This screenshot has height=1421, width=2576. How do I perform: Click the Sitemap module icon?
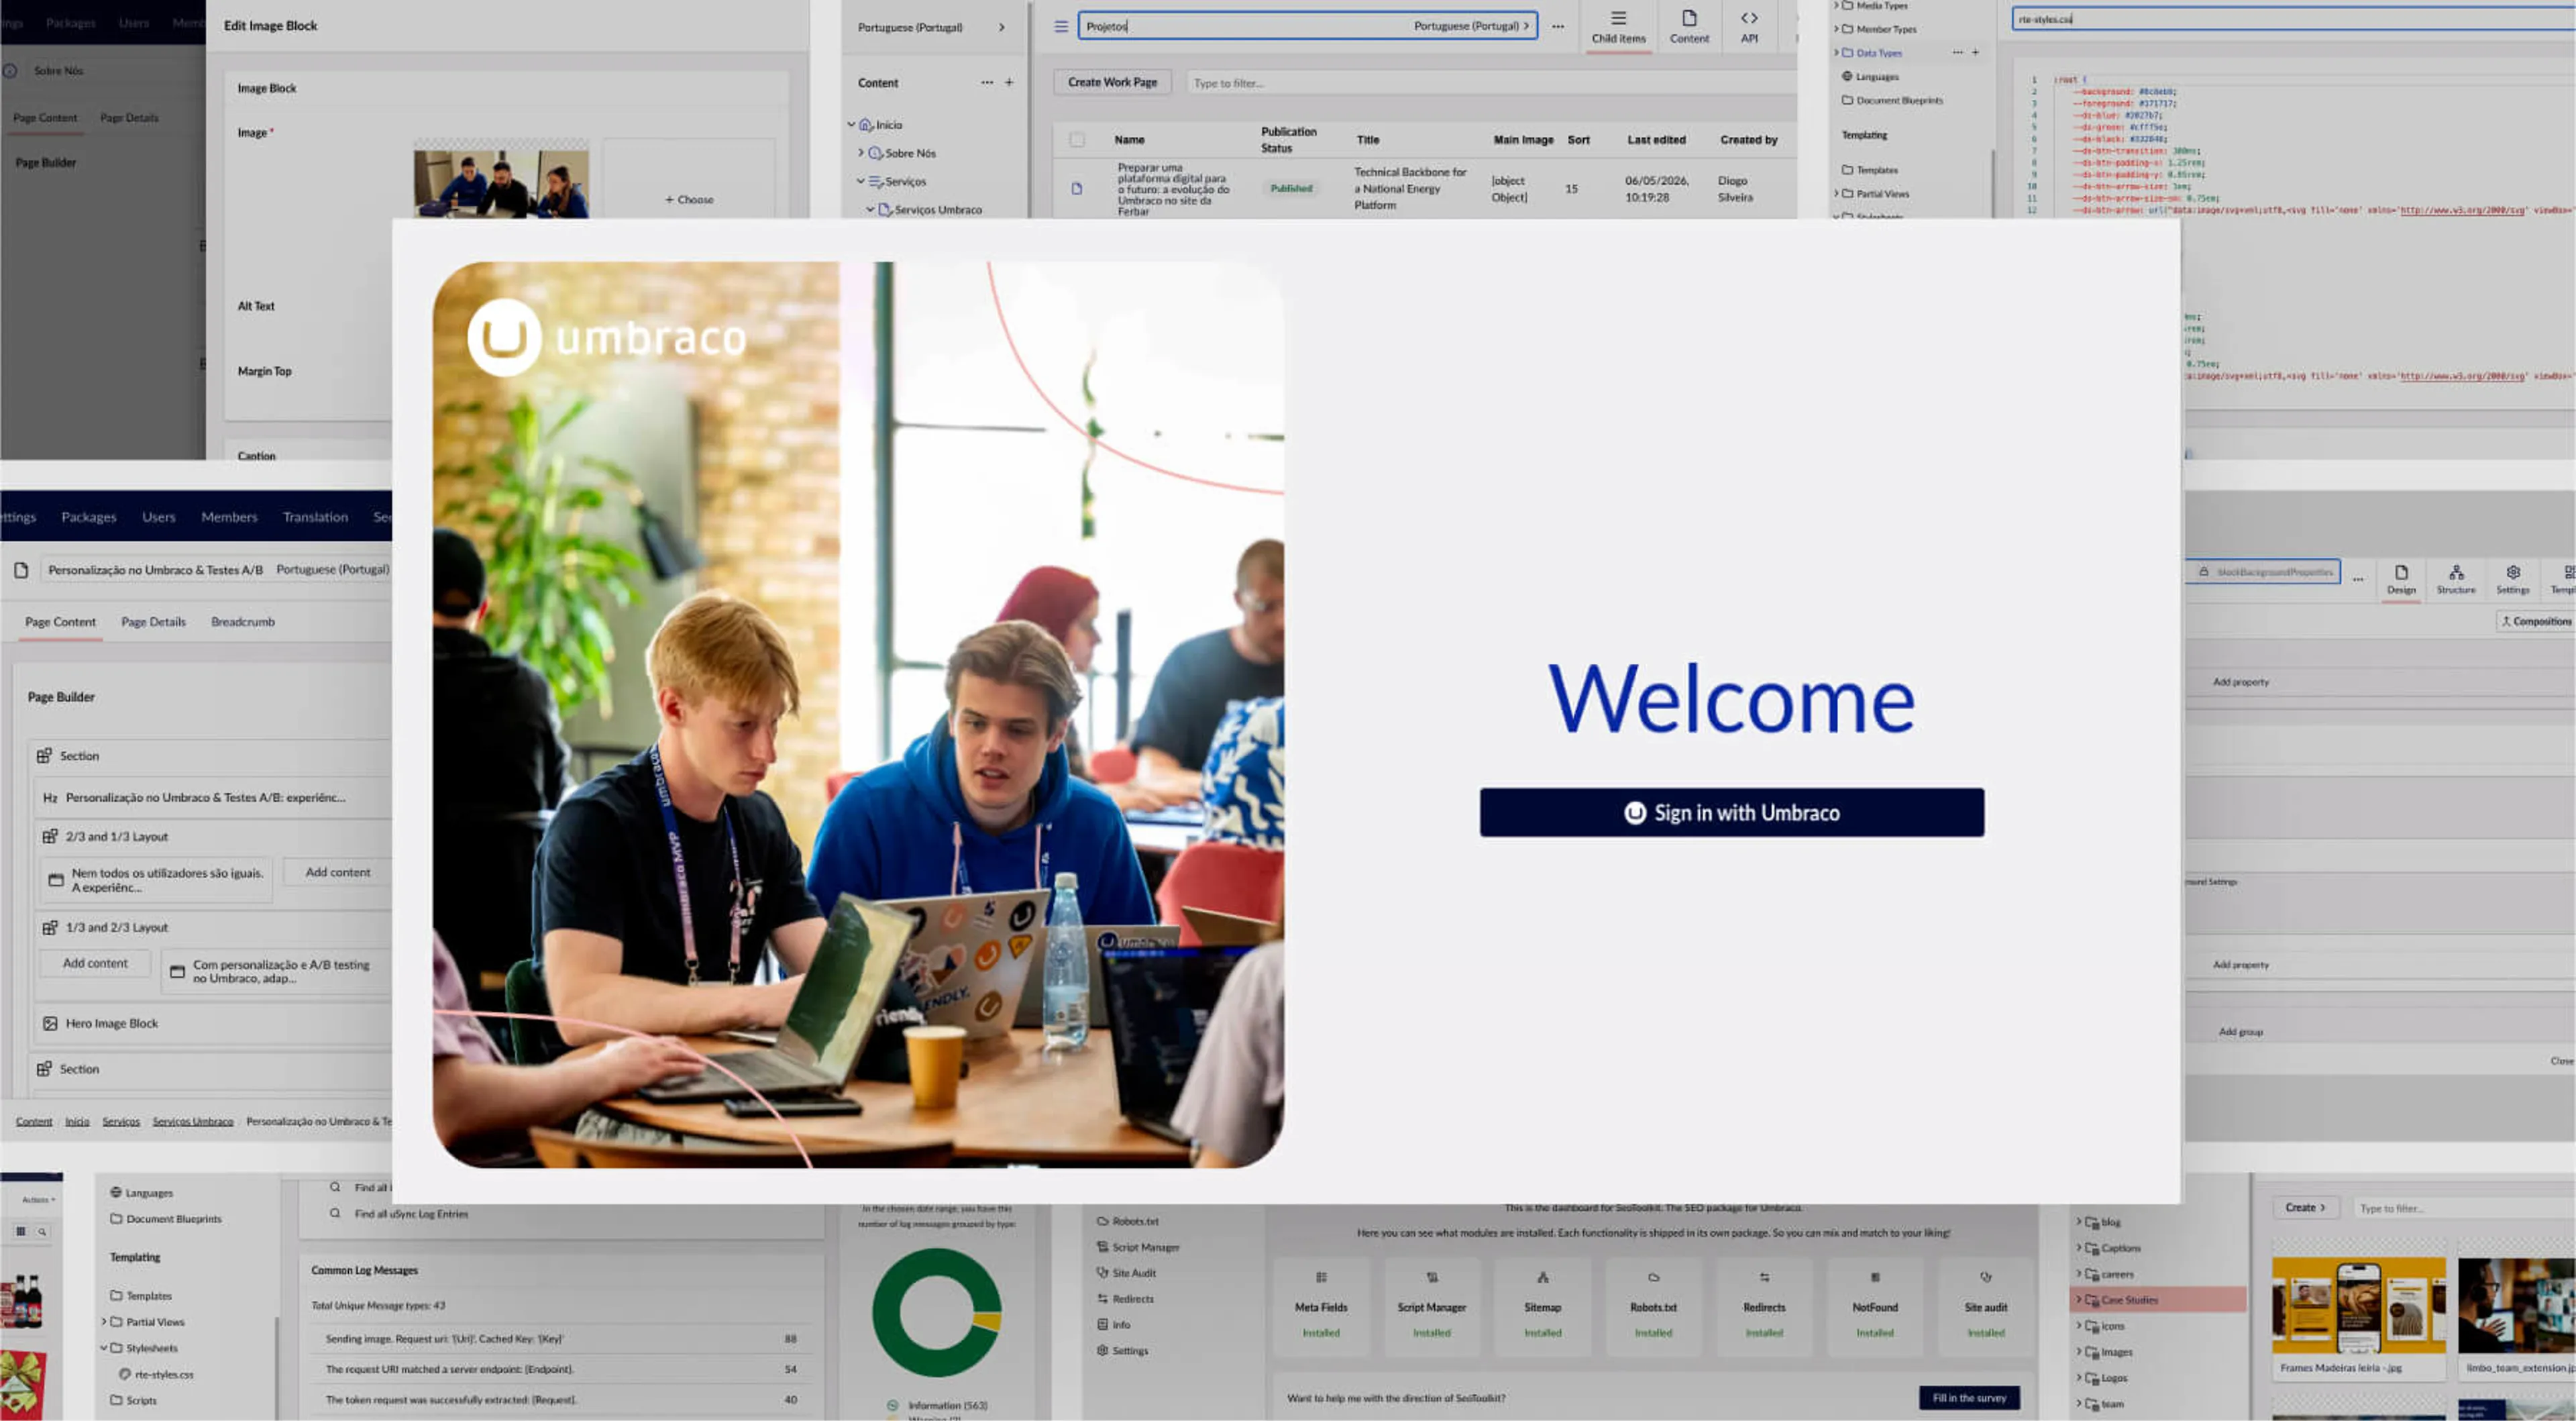[1542, 1277]
